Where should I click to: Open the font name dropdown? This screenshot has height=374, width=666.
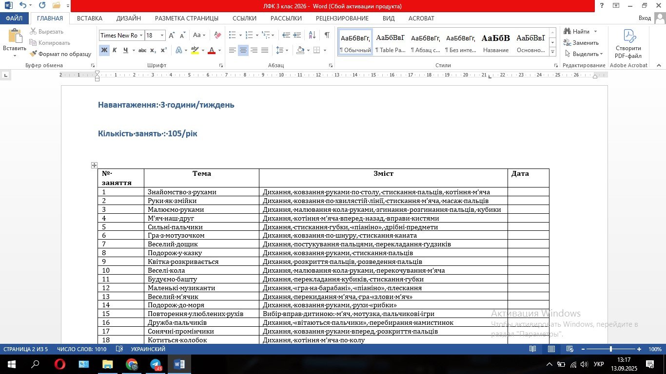click(141, 36)
